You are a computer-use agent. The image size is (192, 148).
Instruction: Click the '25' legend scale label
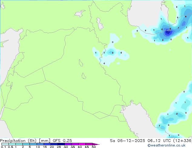[x=59, y=147]
